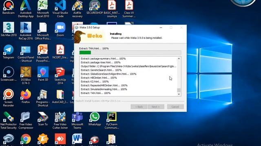Click the log list scroll-down arrow
Viewport: 261px width, 146px height.
179,94
